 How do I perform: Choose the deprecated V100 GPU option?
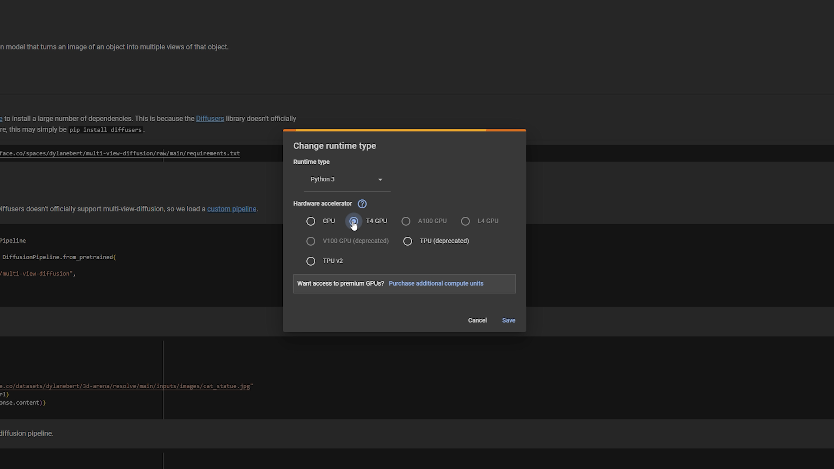[x=311, y=241]
